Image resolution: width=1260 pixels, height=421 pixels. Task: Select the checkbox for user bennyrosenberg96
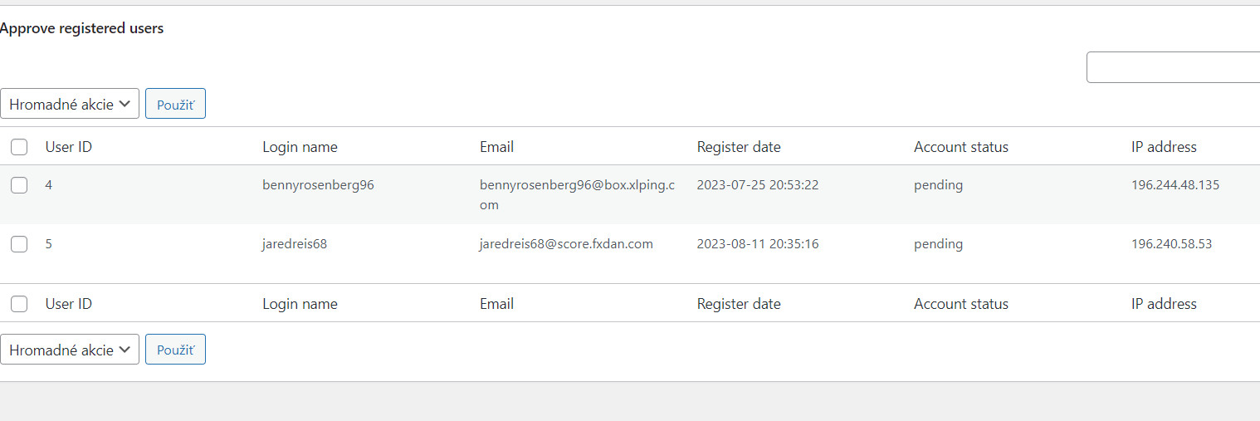[19, 186]
